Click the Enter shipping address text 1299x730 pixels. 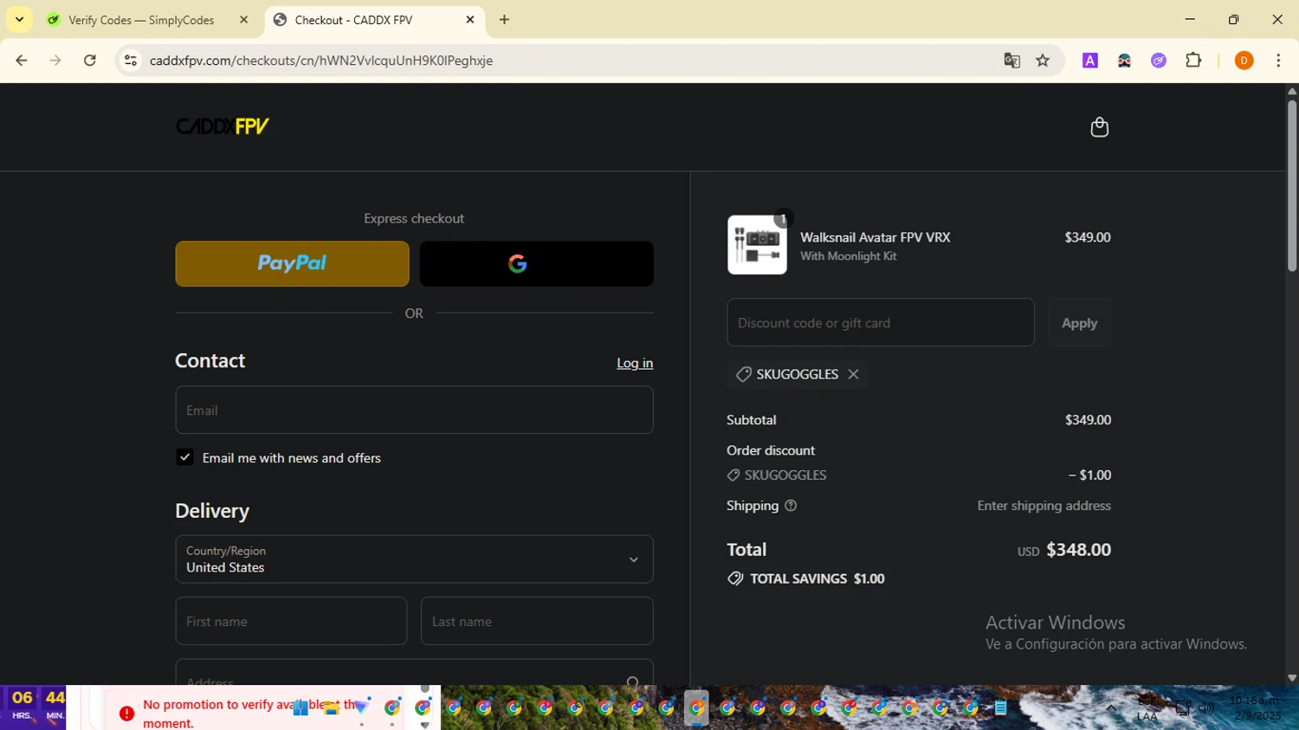(1044, 506)
